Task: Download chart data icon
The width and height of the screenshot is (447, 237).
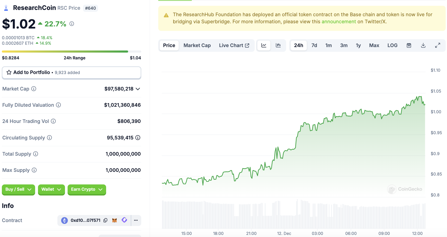Action: click(423, 46)
